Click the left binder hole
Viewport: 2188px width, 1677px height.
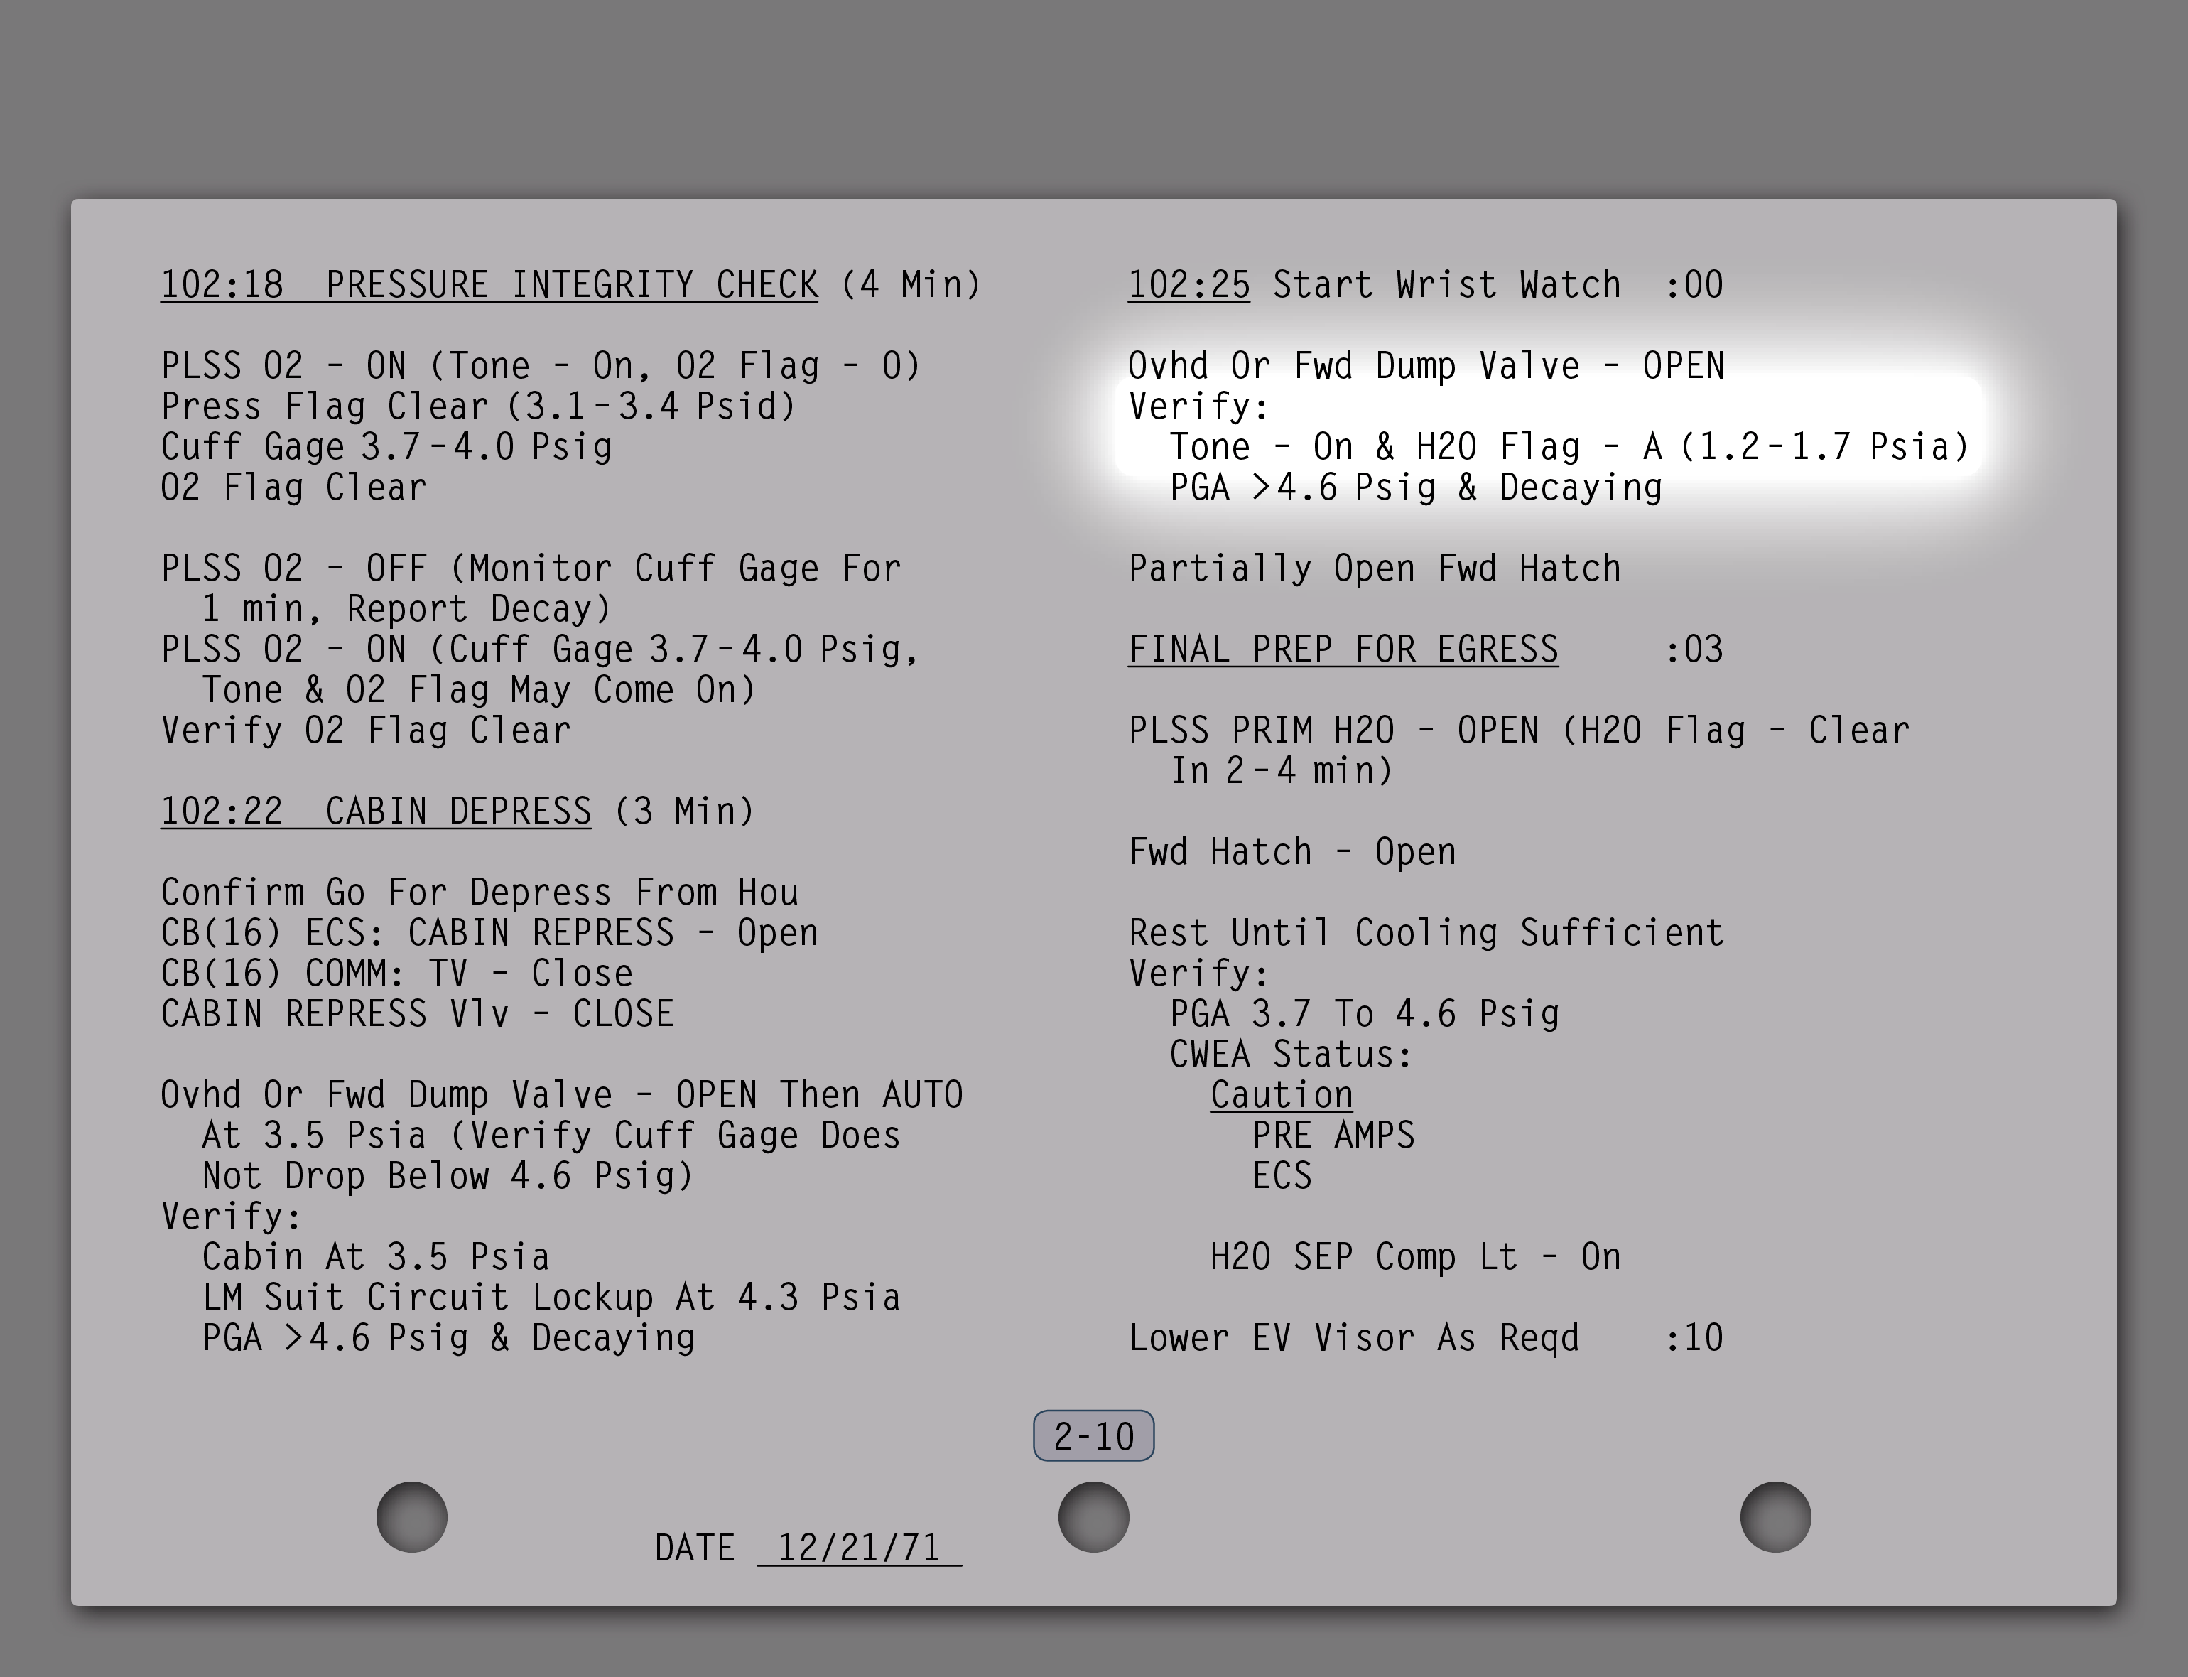click(x=411, y=1516)
